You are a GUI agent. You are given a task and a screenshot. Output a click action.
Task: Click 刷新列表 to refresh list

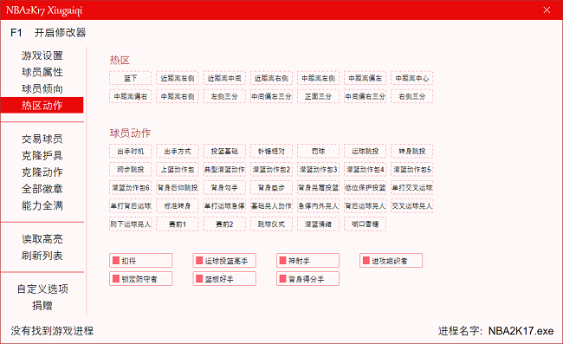click(42, 256)
